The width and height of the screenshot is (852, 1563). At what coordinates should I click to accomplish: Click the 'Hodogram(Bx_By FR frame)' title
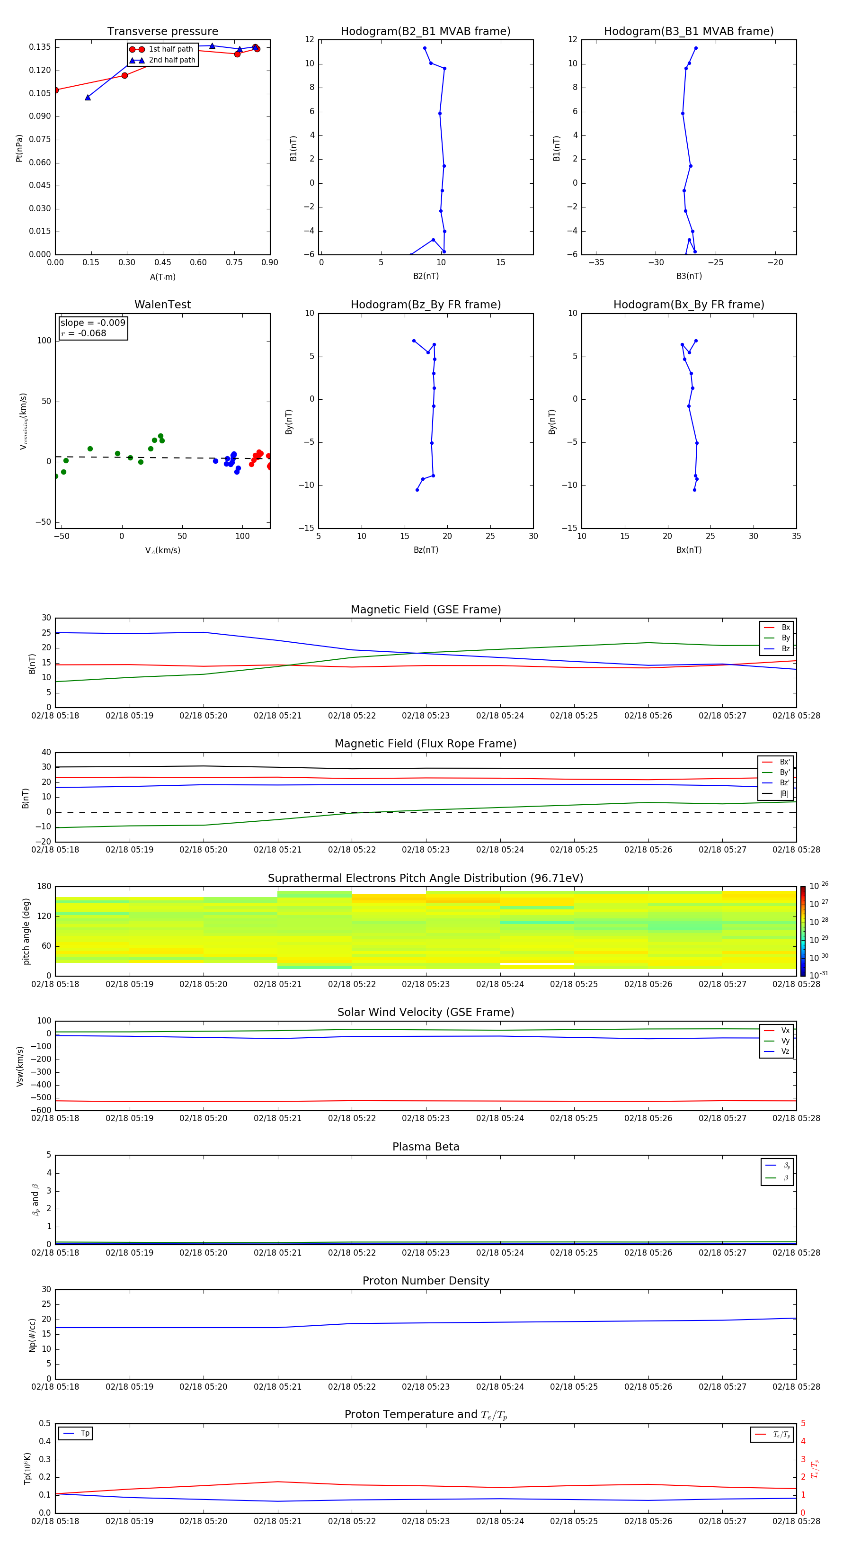(x=689, y=305)
